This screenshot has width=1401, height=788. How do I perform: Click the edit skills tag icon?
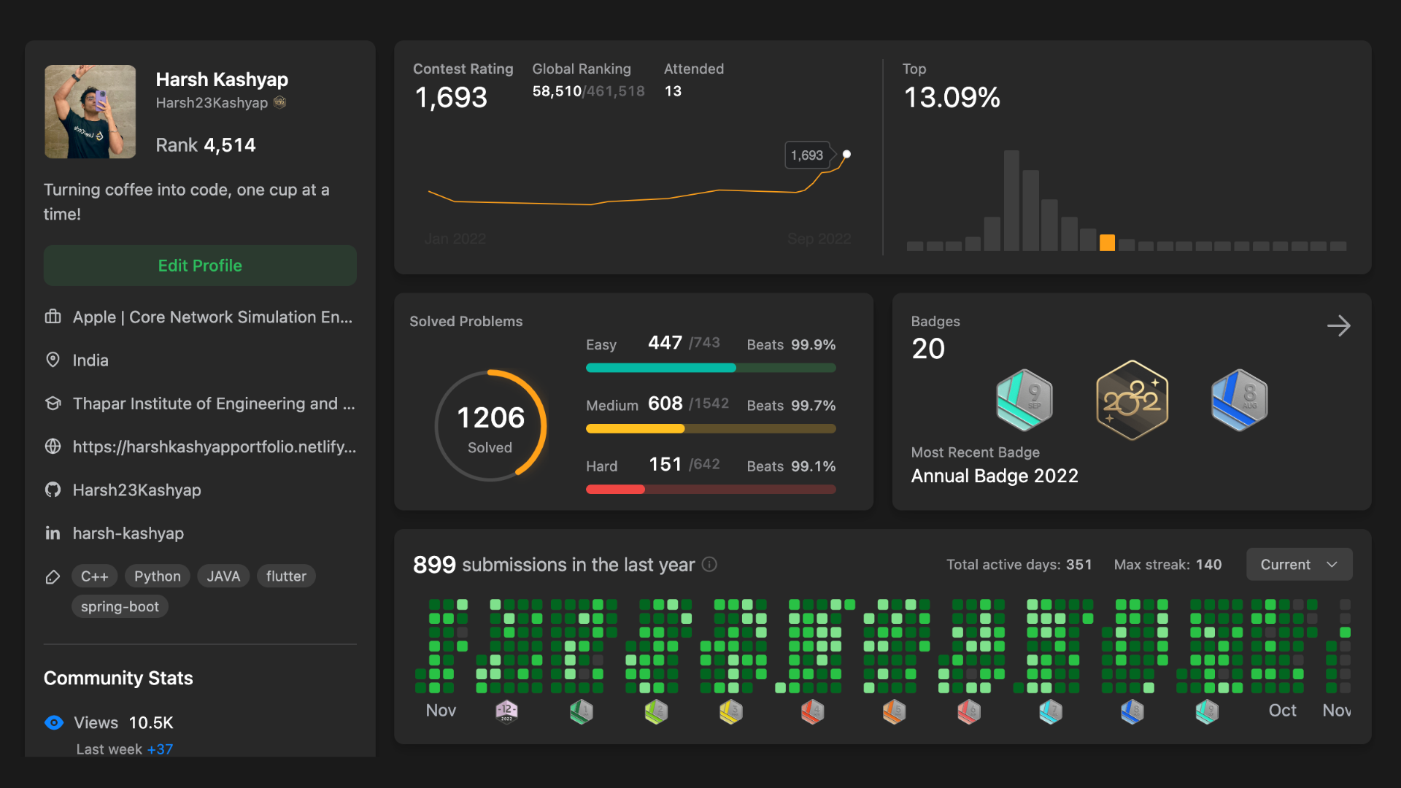[x=53, y=577]
